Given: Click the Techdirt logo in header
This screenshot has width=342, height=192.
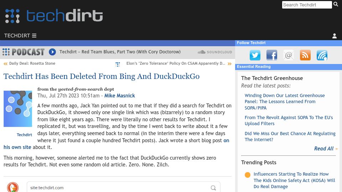Looking at the screenshot, I should click(x=54, y=16).
